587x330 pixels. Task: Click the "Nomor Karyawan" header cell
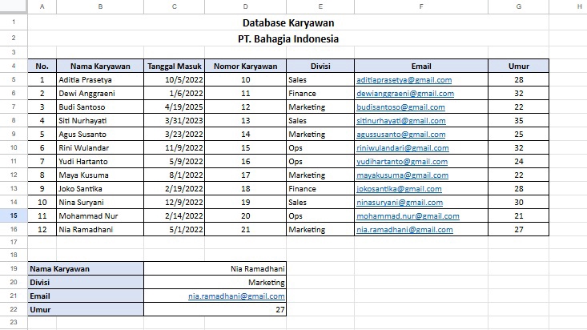click(245, 66)
